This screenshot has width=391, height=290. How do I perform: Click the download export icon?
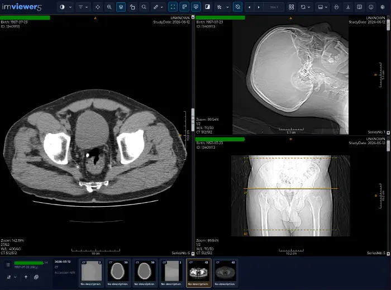[x=348, y=7]
